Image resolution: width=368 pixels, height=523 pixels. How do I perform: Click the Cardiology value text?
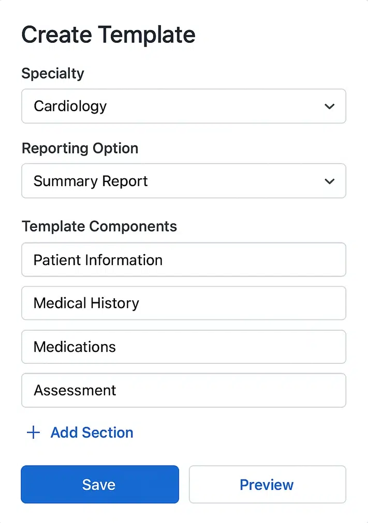click(70, 106)
